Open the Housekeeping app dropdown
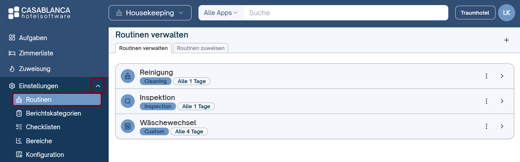This screenshot has width=520, height=162. (x=150, y=13)
